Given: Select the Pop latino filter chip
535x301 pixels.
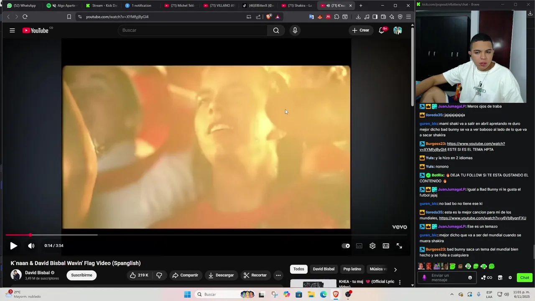Looking at the screenshot, I should (x=352, y=269).
